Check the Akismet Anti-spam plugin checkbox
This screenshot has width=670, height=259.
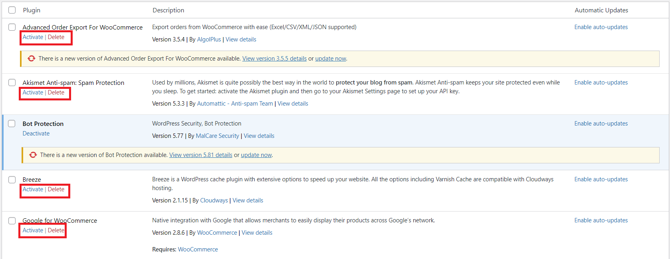[x=12, y=82]
